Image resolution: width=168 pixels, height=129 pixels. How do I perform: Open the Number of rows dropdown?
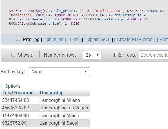[92, 55]
